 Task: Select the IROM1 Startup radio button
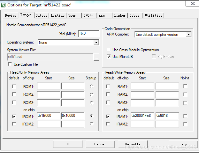pos(91,116)
